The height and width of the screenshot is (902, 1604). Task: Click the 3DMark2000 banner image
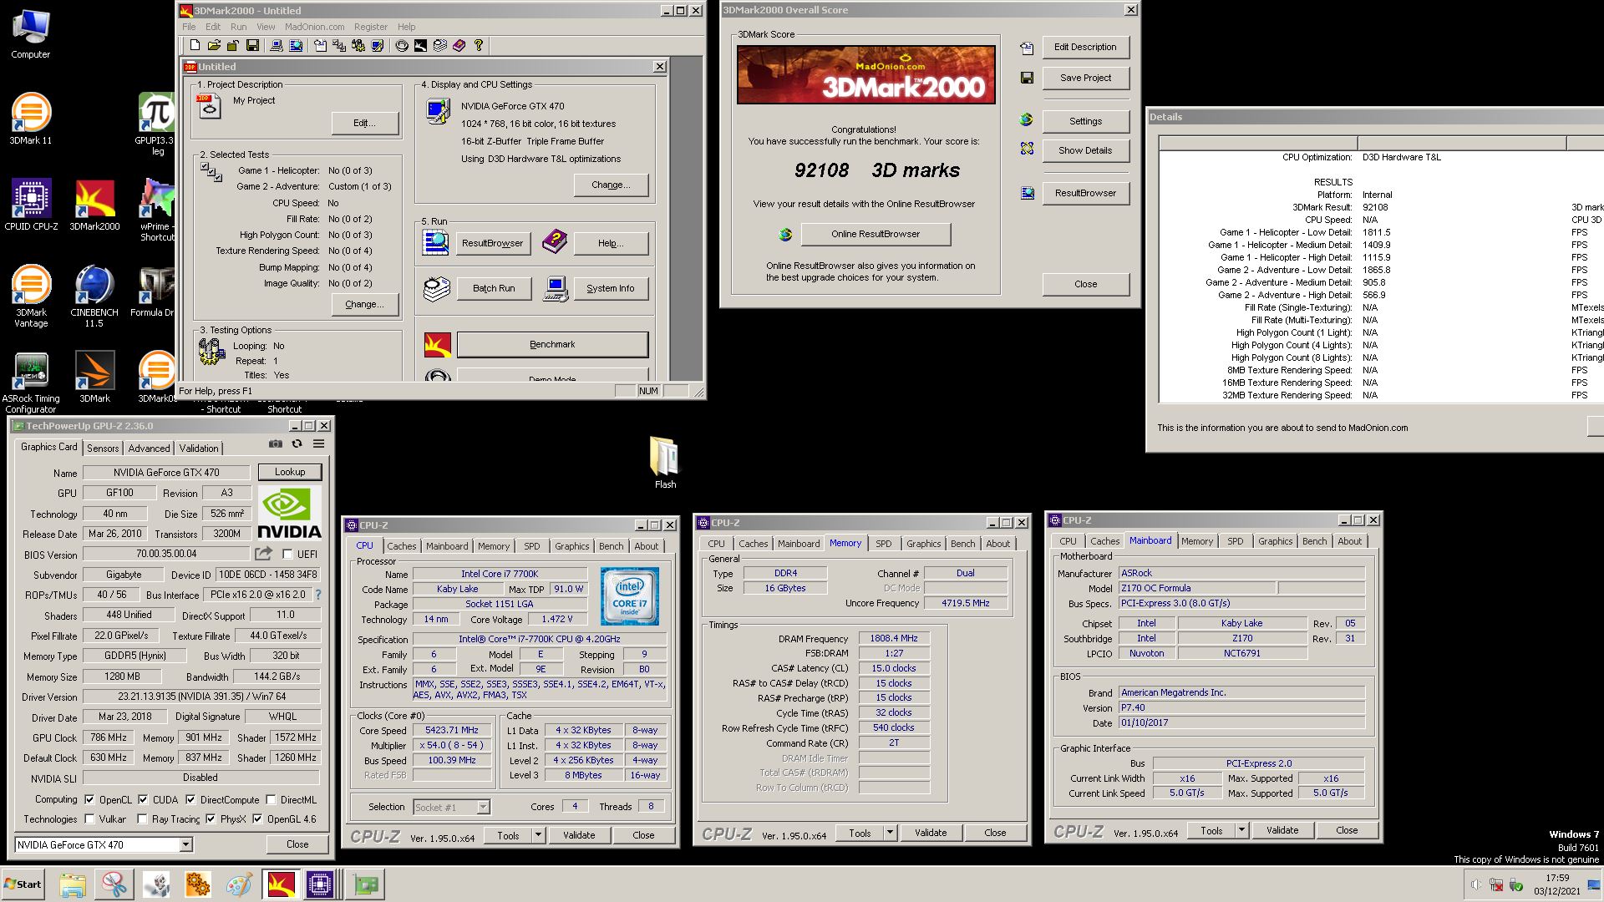coord(865,74)
